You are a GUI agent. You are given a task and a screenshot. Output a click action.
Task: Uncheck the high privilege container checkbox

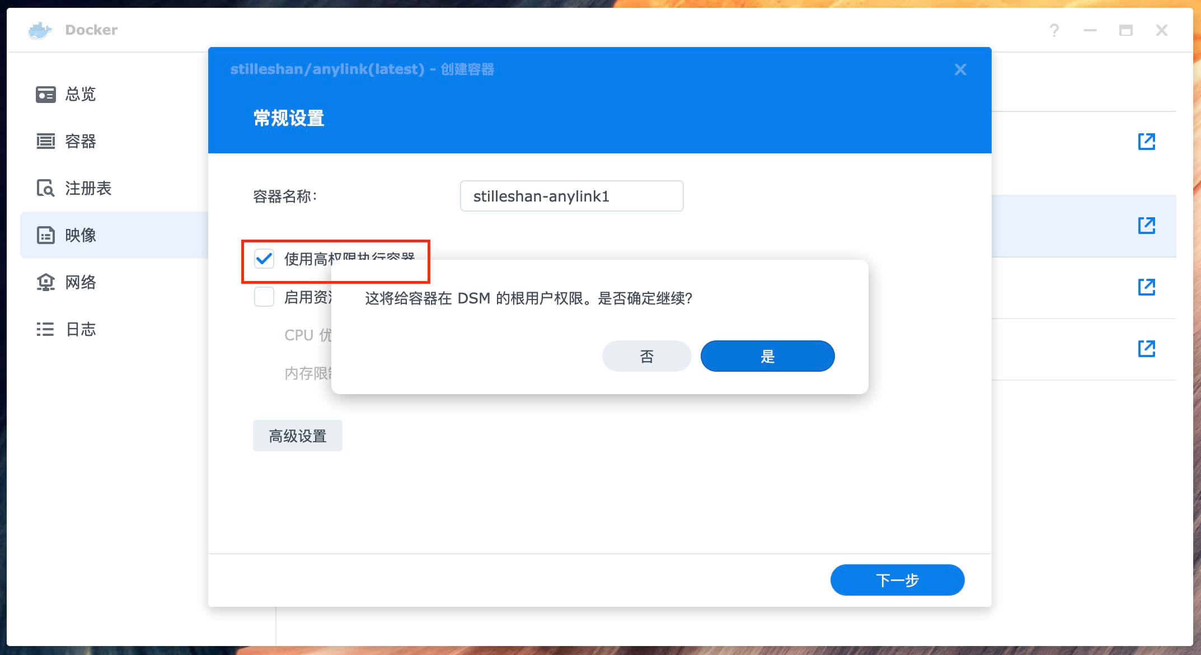(264, 259)
